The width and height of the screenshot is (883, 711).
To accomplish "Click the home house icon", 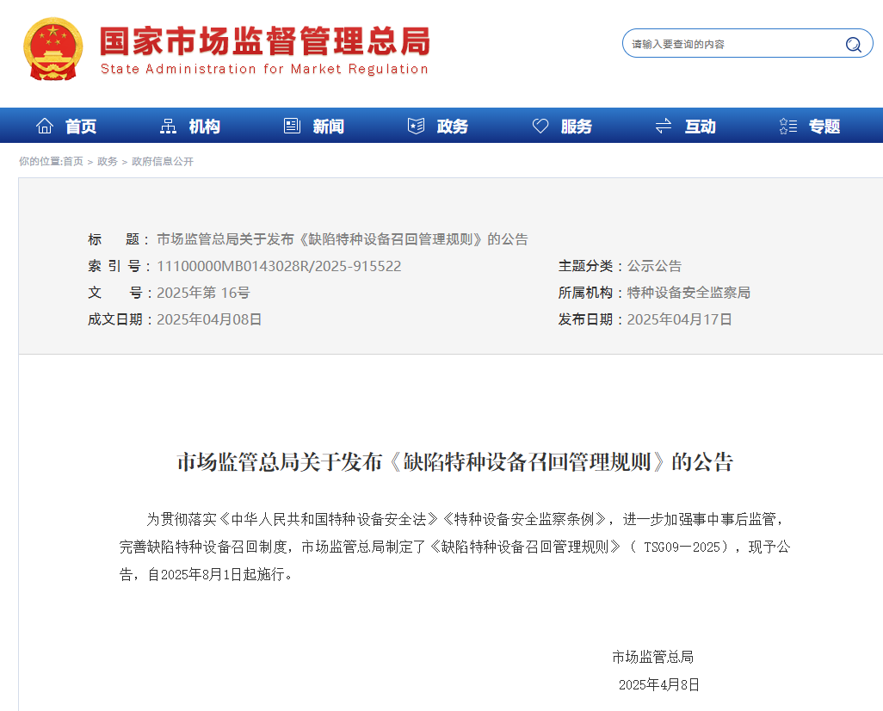I will (45, 126).
